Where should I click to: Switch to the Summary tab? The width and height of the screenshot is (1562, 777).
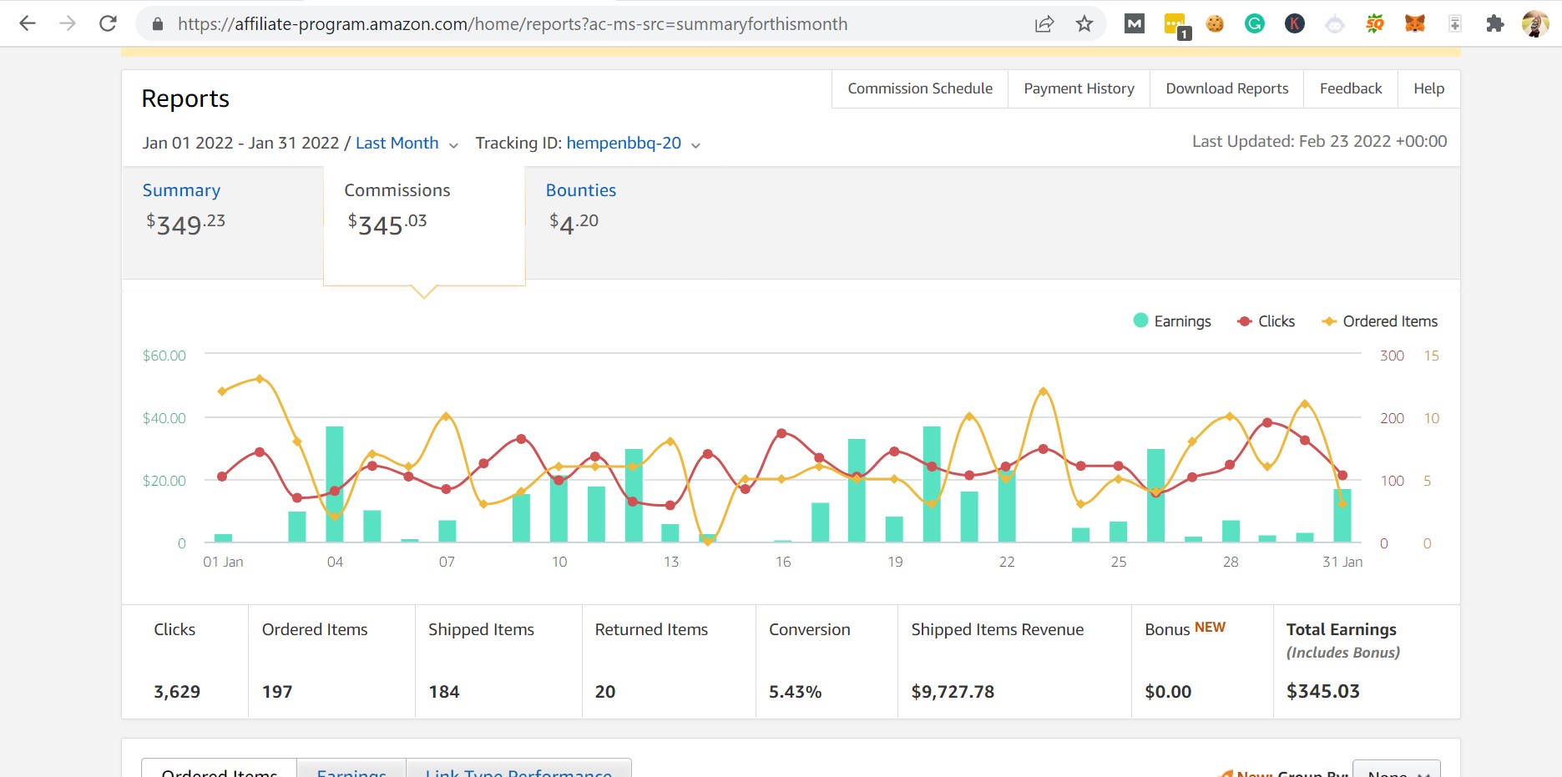pyautogui.click(x=223, y=222)
